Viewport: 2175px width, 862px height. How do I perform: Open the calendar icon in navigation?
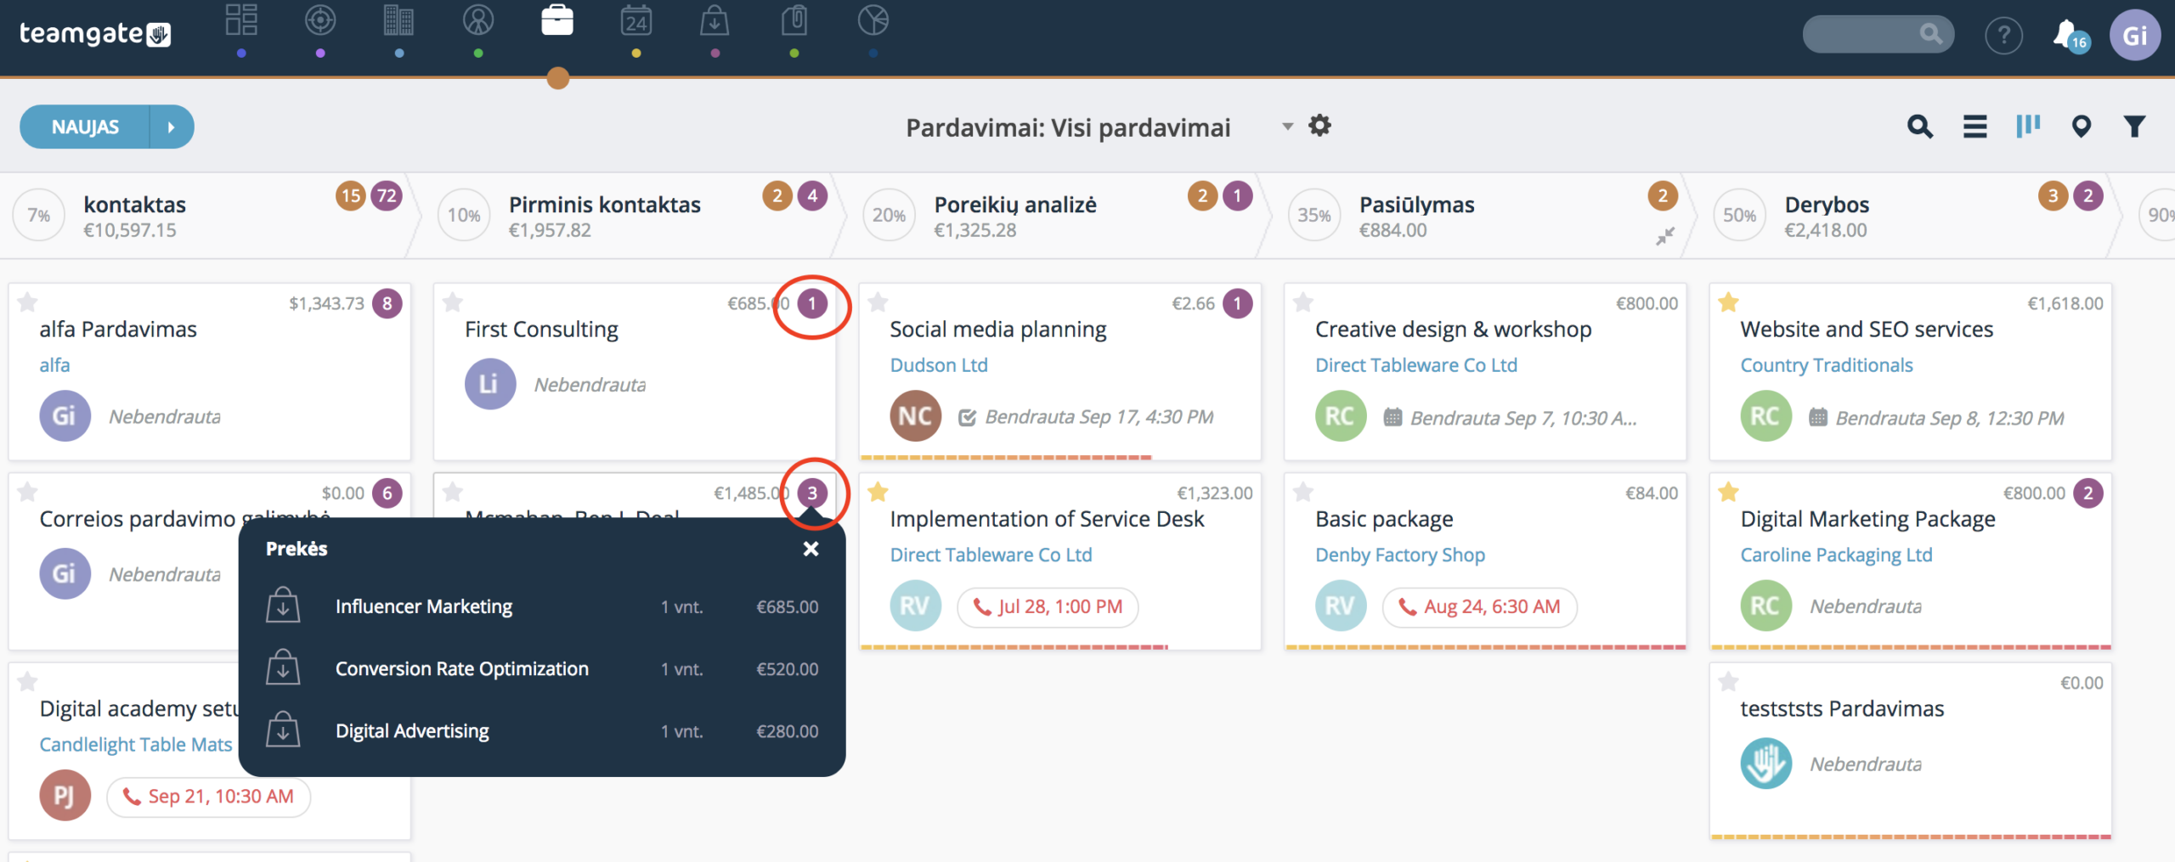[x=636, y=20]
